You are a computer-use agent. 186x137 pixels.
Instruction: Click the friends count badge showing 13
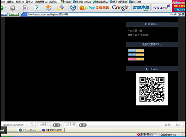pyautogui.click(x=56, y=125)
